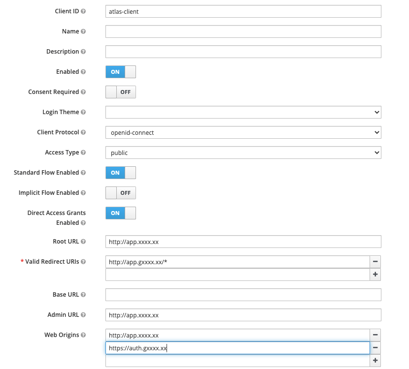
Task: Open the help tooltip for Name
Action: [x=84, y=31]
